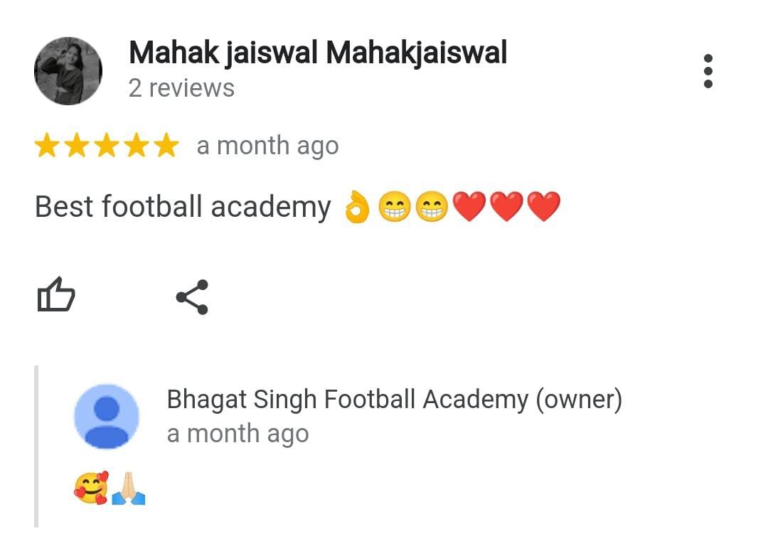The height and width of the screenshot is (556, 768).
Task: Click the five-star rating row
Action: point(107,145)
